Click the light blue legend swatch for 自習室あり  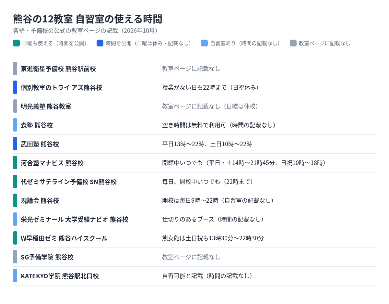coord(204,43)
